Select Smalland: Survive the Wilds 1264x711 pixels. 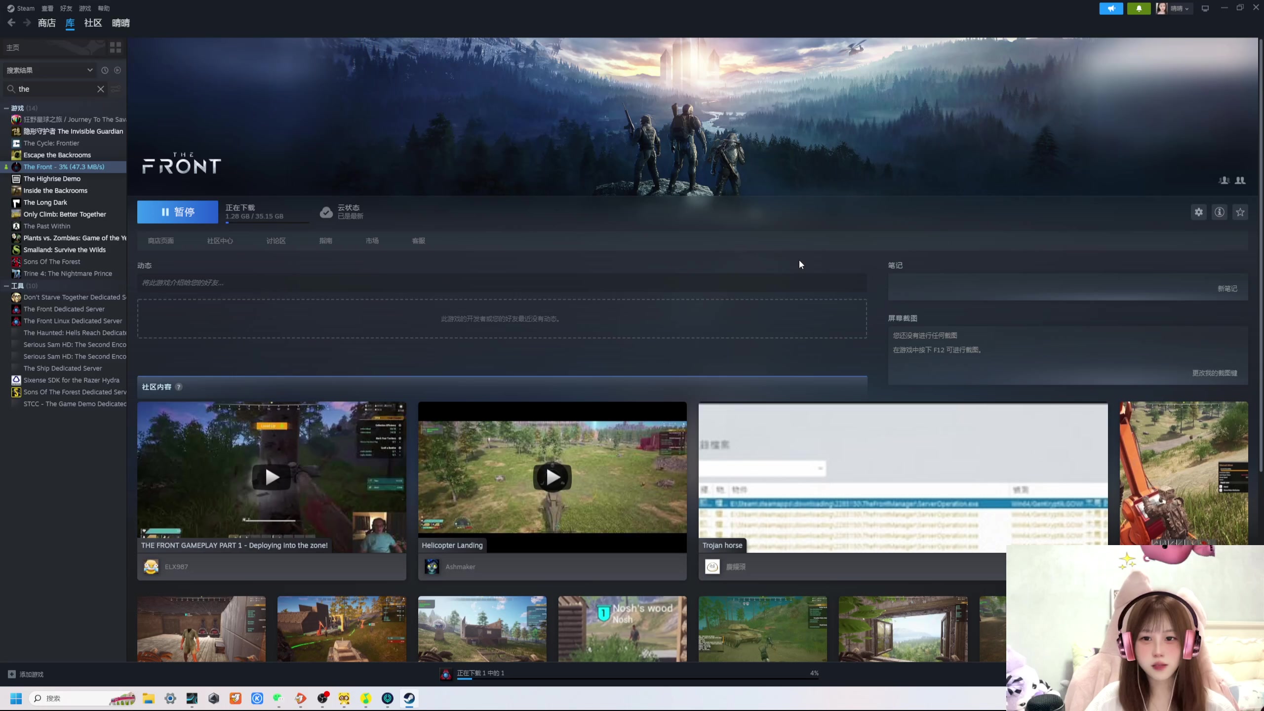coord(65,250)
